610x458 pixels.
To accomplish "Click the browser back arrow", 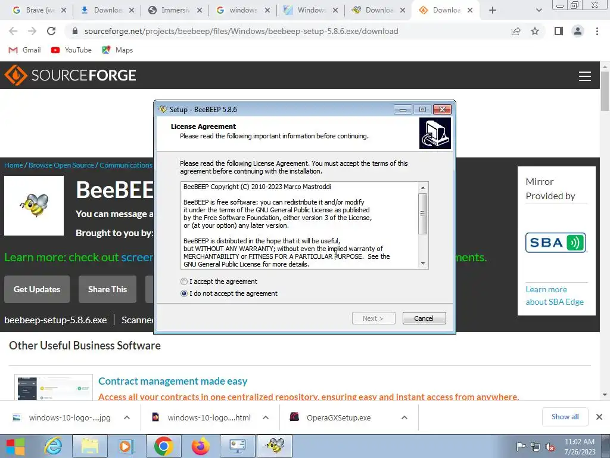I will [13, 31].
